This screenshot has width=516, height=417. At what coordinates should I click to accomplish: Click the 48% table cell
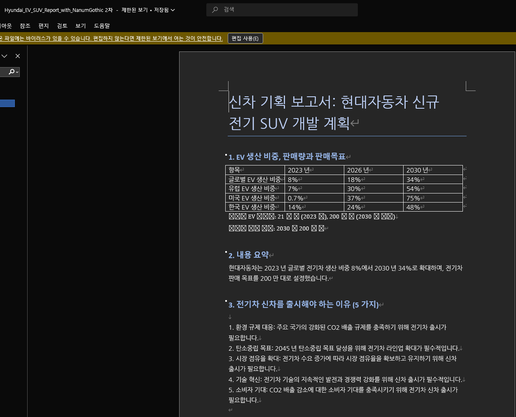click(x=433, y=207)
